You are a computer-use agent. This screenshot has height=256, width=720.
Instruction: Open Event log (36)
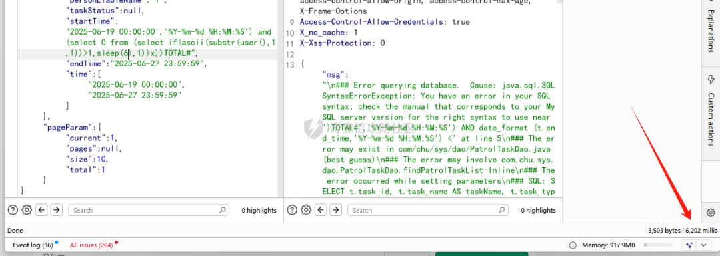pyautogui.click(x=33, y=245)
